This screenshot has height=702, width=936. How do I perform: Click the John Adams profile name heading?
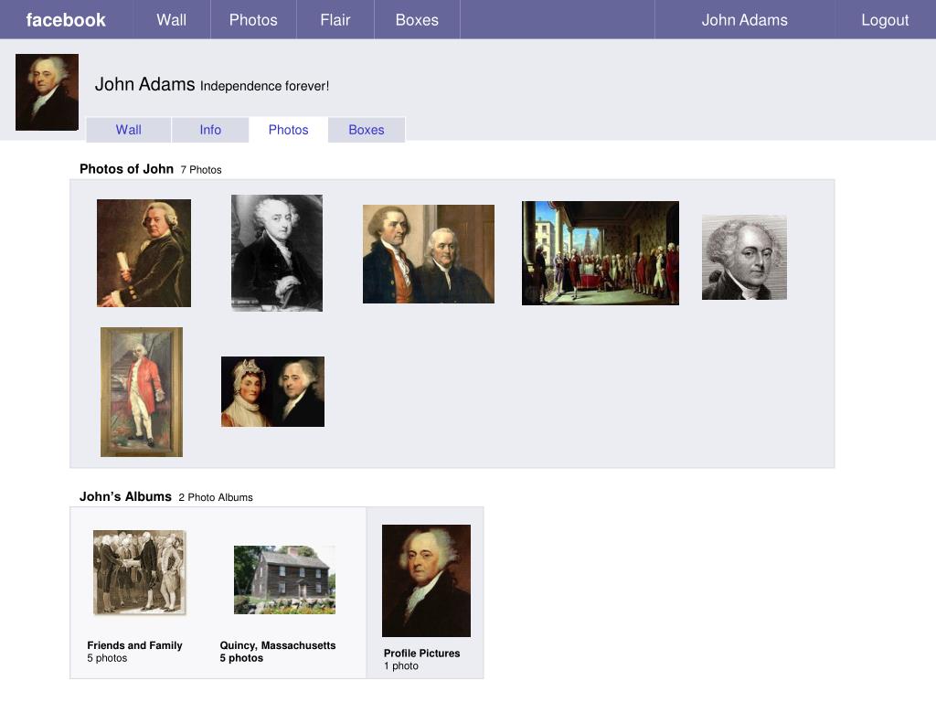pyautogui.click(x=145, y=84)
